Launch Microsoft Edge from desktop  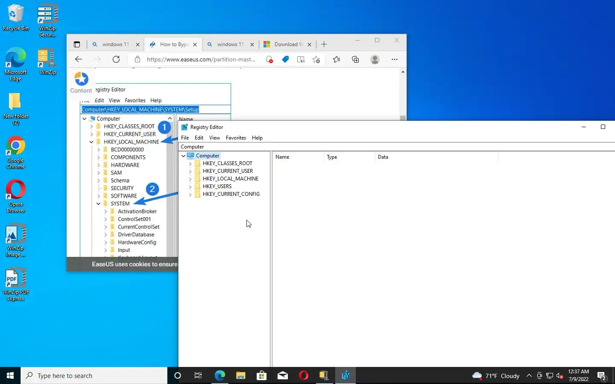[x=16, y=64]
